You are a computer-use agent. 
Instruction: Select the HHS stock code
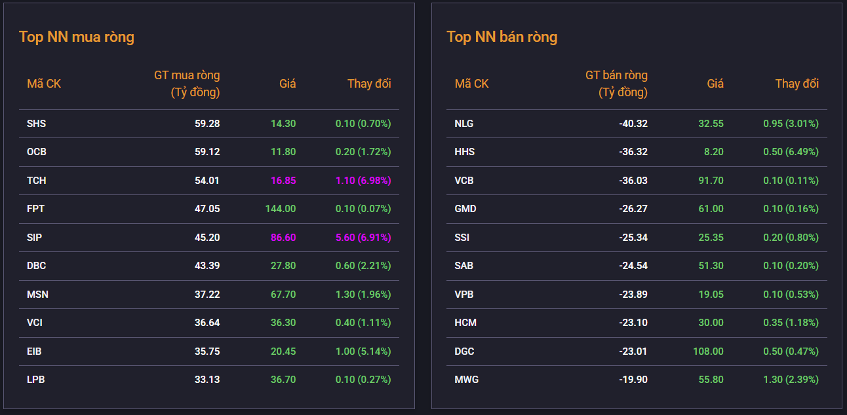click(x=465, y=152)
